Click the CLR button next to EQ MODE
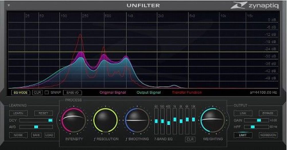The height and width of the screenshot is (150, 287). (x=37, y=93)
